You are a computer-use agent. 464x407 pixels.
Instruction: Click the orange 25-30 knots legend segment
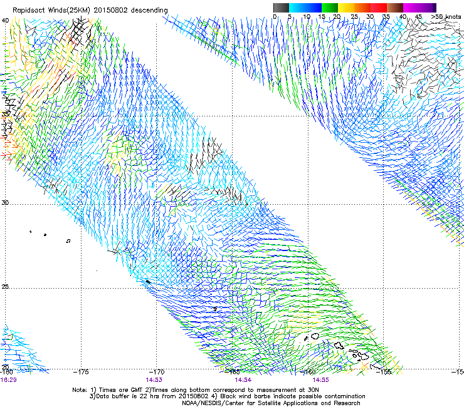point(362,8)
